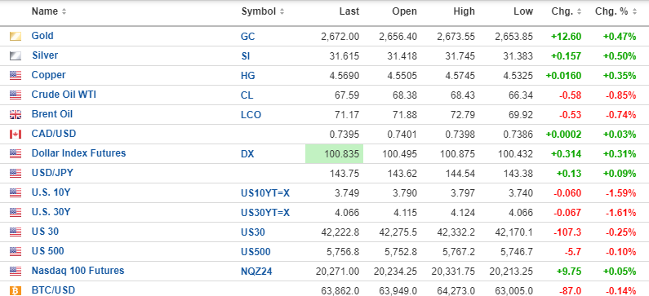The image size is (649, 296).
Task: Open the Gold commodity link
Action: pyautogui.click(x=42, y=36)
